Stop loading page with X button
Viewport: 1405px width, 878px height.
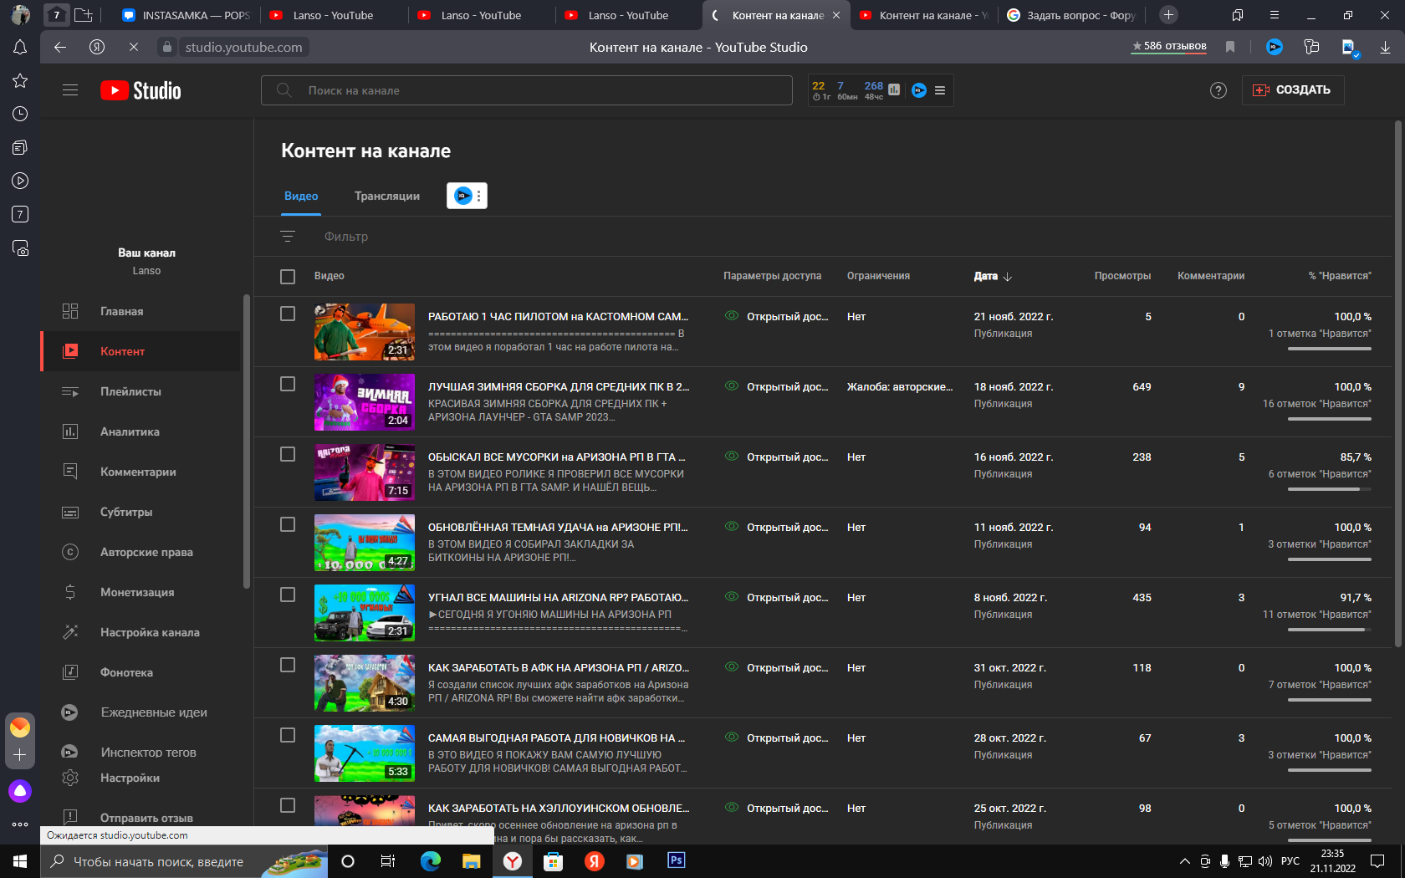coord(134,47)
